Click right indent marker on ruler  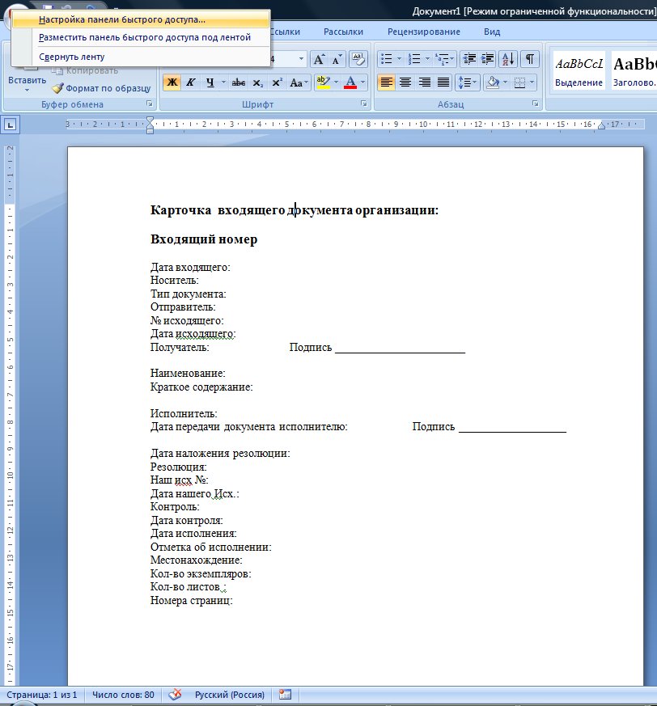pyautogui.click(x=601, y=126)
